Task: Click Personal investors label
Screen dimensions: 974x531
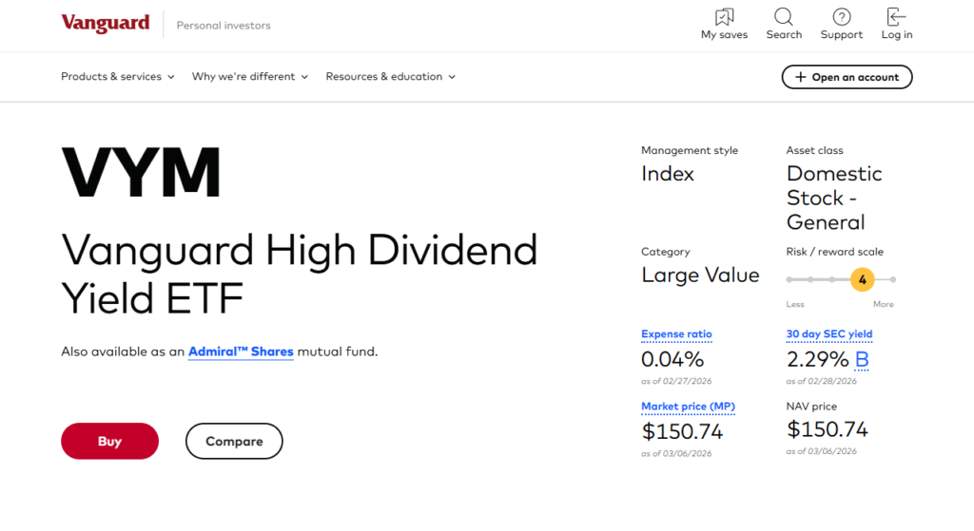Action: (x=224, y=26)
